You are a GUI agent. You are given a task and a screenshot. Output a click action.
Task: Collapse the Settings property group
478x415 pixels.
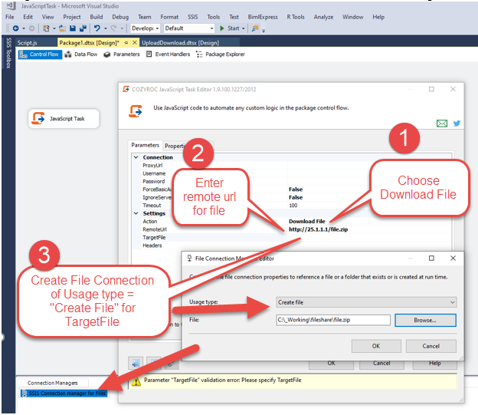pyautogui.click(x=136, y=213)
